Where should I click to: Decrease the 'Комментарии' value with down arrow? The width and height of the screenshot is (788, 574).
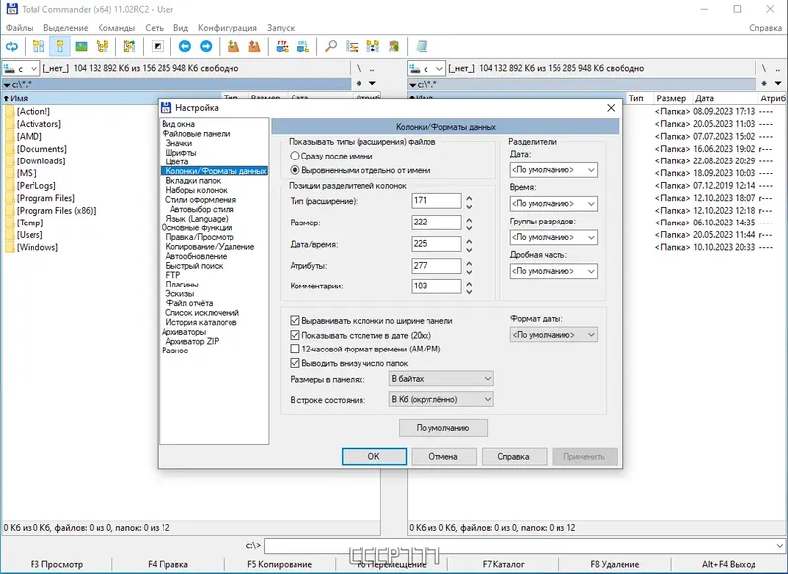tap(469, 291)
